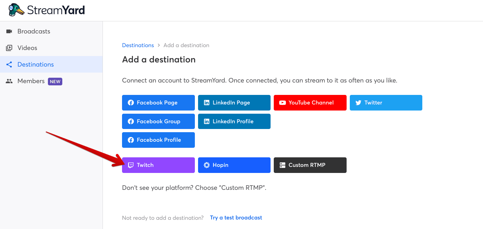Add Twitter as a destination
The height and width of the screenshot is (229, 483).
[386, 103]
